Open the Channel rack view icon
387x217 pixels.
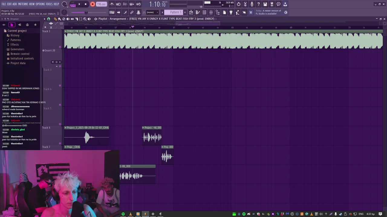coord(204,12)
